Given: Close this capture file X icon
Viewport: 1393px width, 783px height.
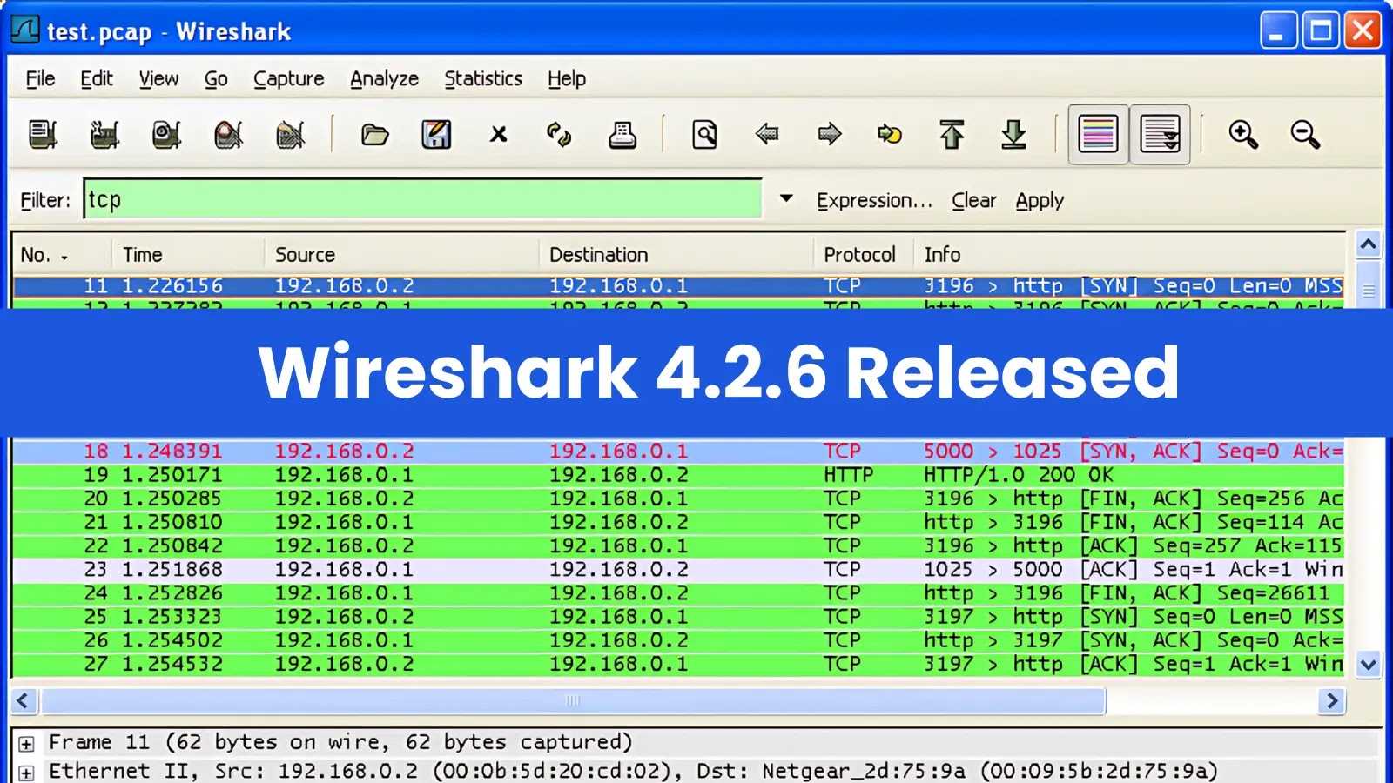Looking at the screenshot, I should pyautogui.click(x=498, y=134).
